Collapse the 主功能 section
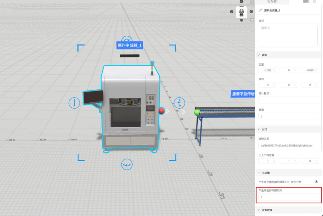The height and width of the screenshot is (216, 323). coord(259,173)
